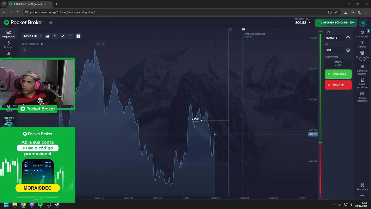Screen dimensions: 371x209
Task: Open Comércio Express panel
Action: [362, 70]
